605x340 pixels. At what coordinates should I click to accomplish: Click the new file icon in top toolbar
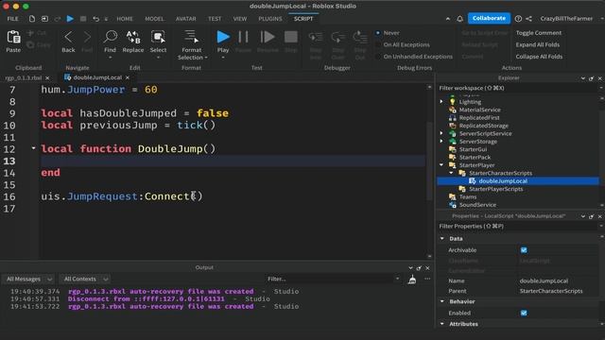(x=32, y=19)
